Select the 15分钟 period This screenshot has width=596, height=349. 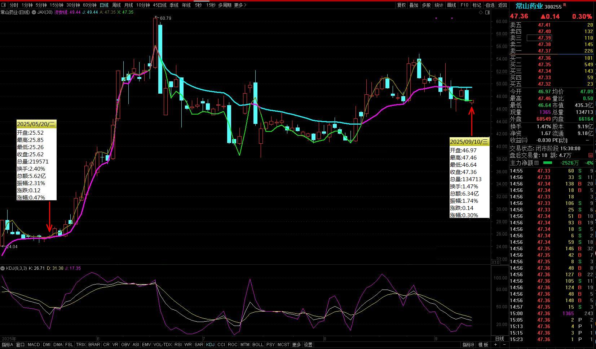(x=57, y=5)
